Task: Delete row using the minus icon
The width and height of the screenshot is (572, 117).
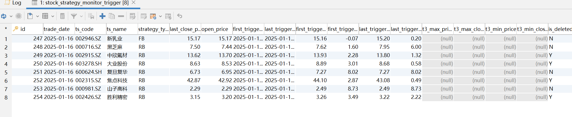Action: (x=121, y=16)
